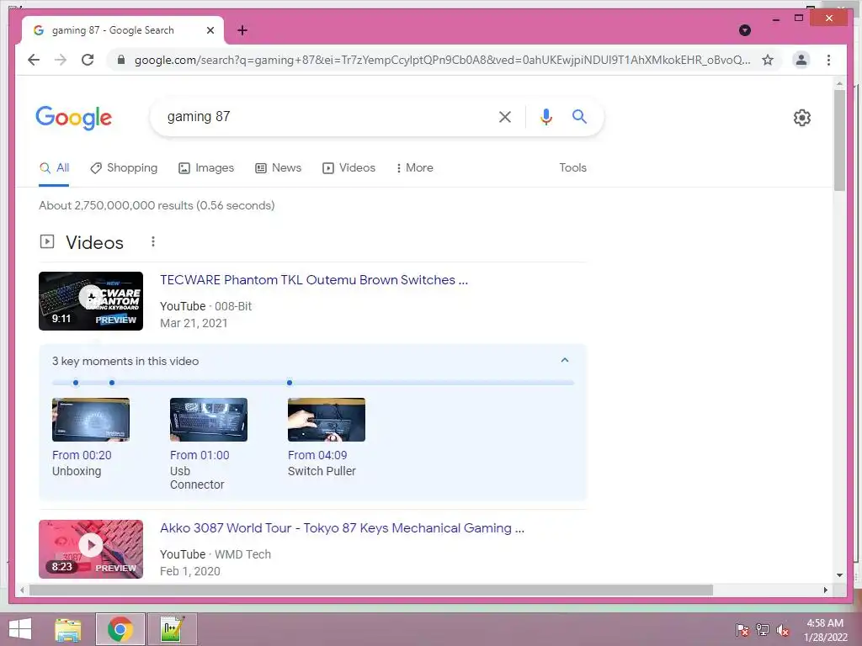Open the notepad app in taskbar
The height and width of the screenshot is (646, 862).
[172, 629]
